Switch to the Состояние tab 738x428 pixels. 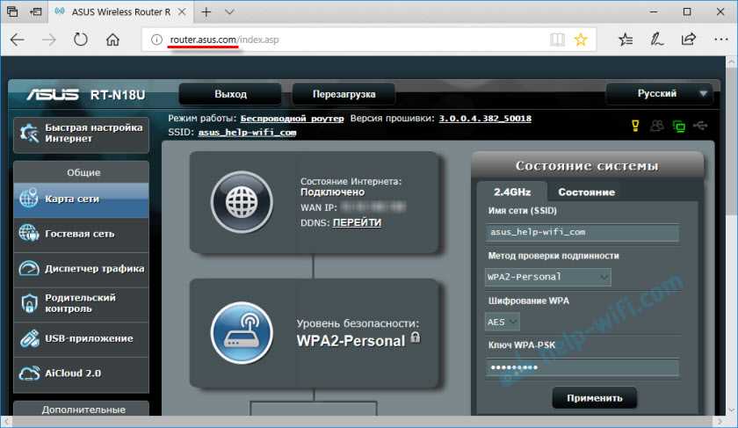(587, 192)
